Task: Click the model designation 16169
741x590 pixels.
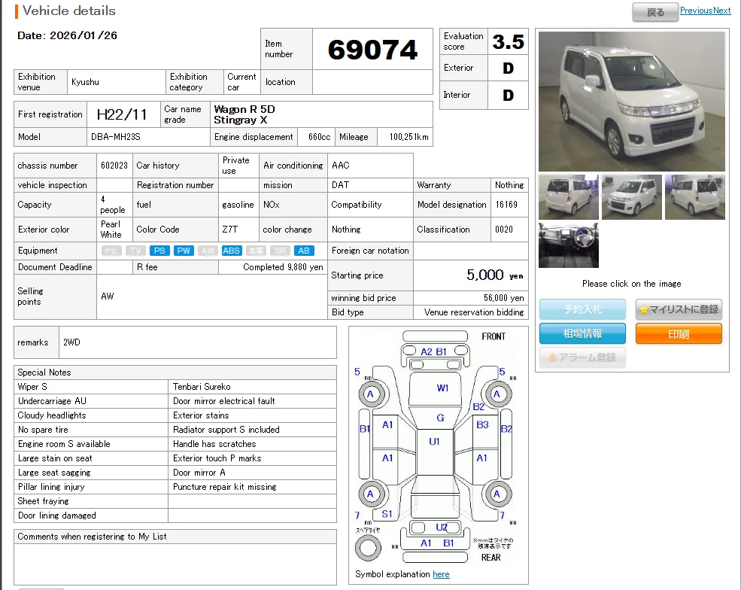Action: (x=506, y=205)
